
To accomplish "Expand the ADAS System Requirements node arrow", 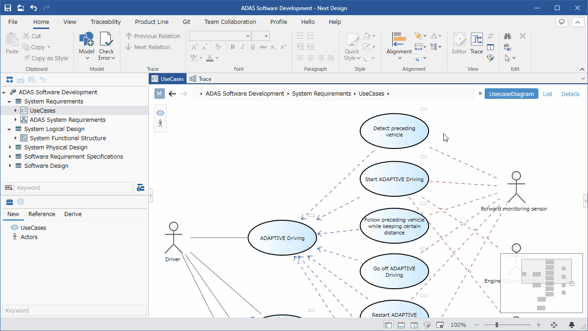I will click(15, 120).
